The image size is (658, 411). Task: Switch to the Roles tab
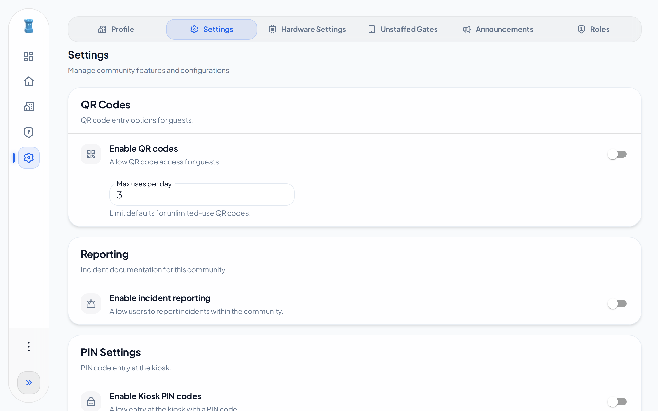593,29
